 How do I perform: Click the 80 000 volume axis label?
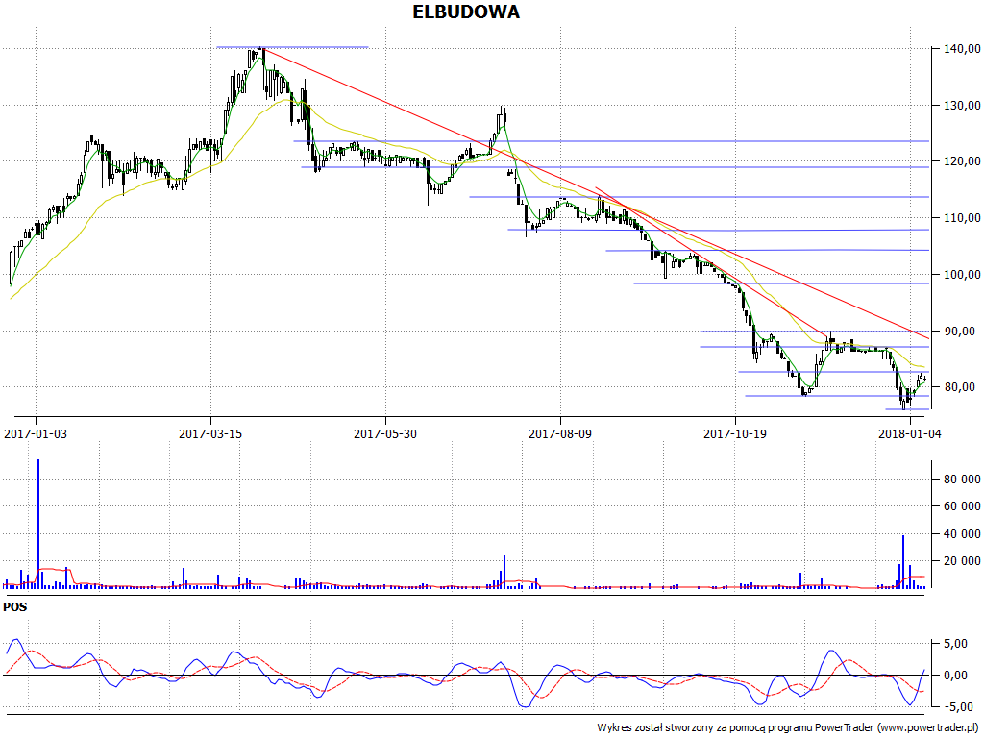coord(963,480)
